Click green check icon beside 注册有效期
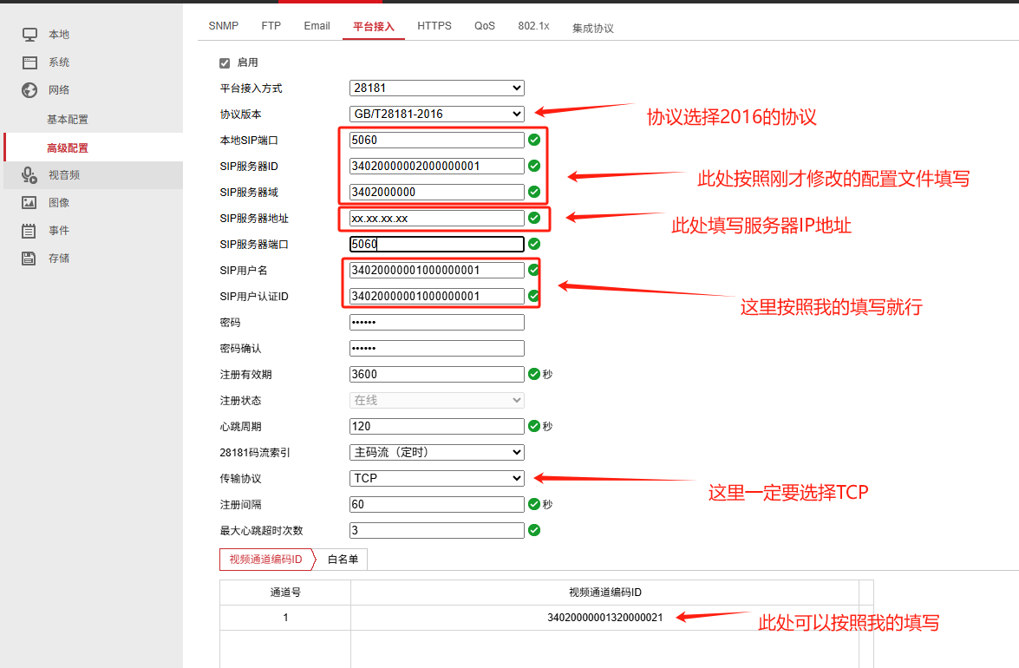The width and height of the screenshot is (1019, 668). pyautogui.click(x=534, y=374)
